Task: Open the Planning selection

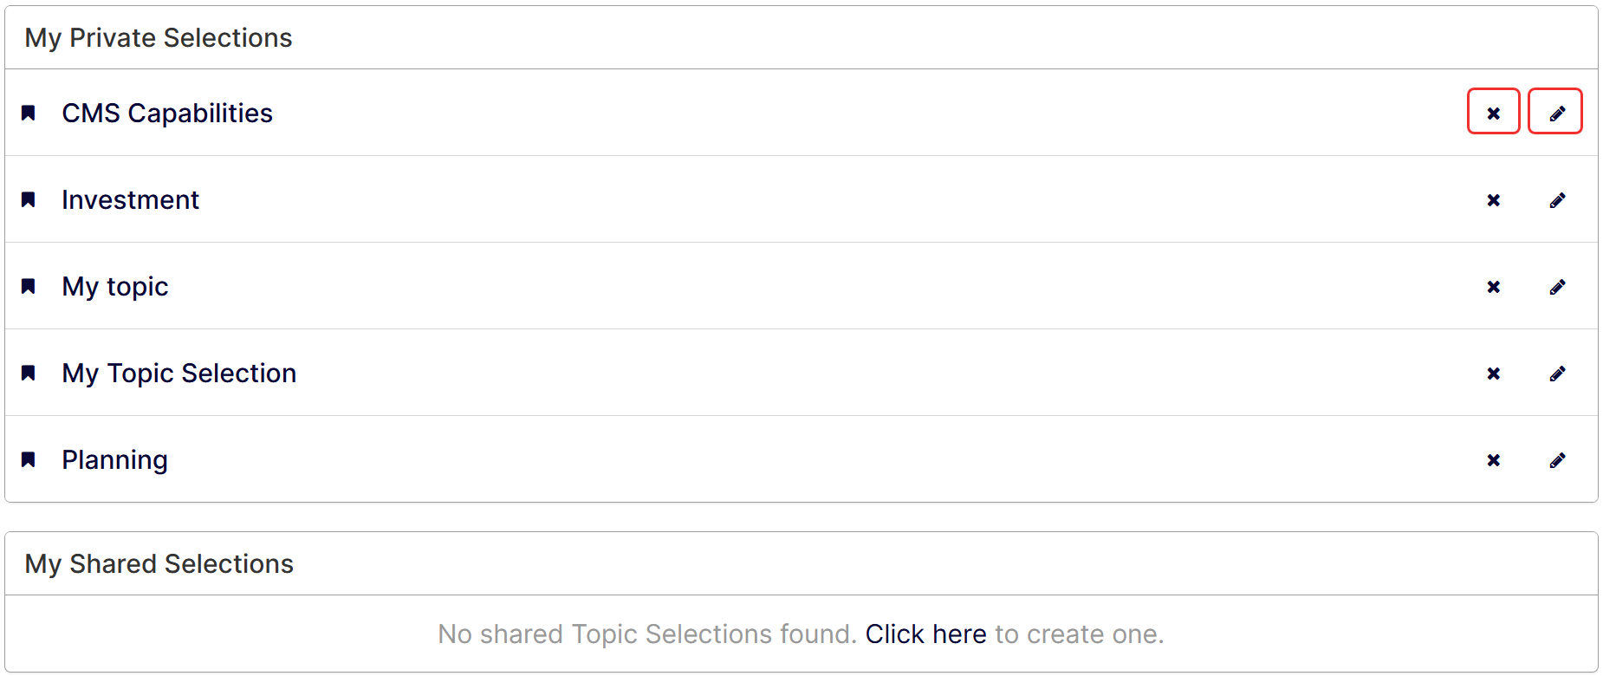Action: [114, 460]
